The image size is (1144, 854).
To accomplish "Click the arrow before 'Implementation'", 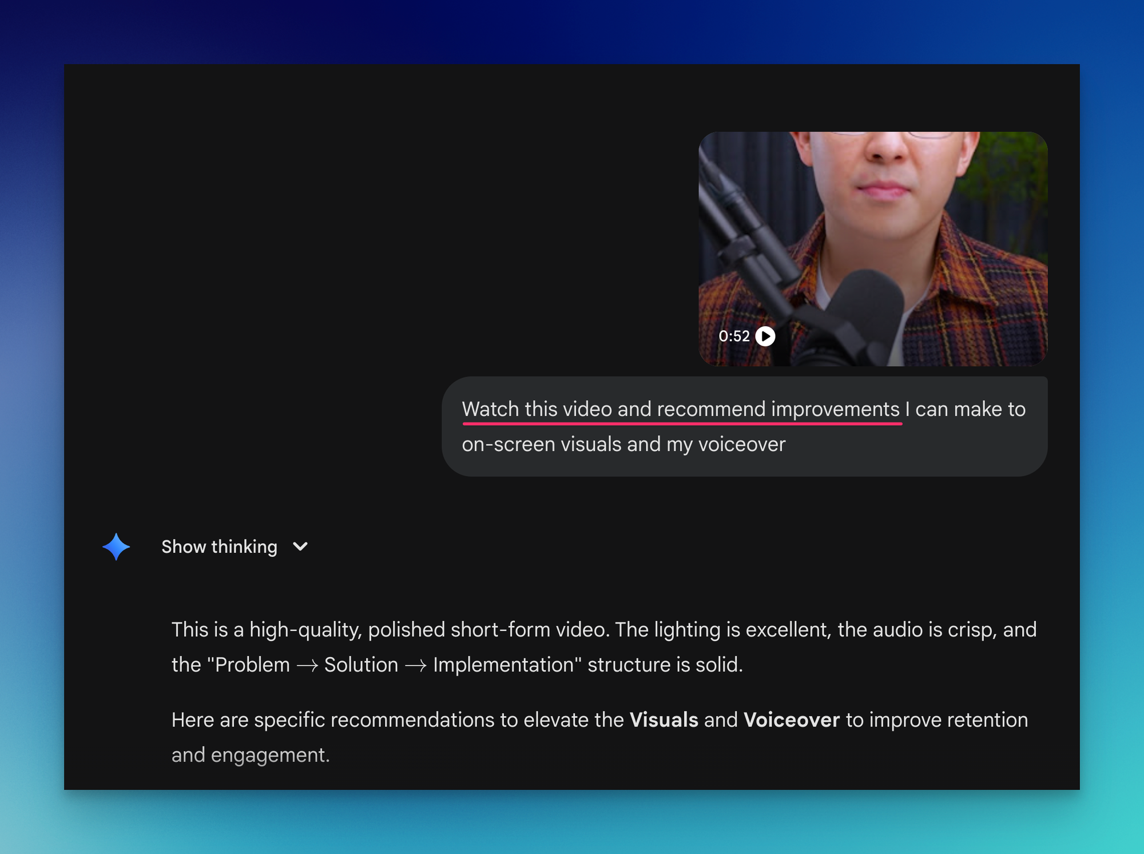I will 415,665.
